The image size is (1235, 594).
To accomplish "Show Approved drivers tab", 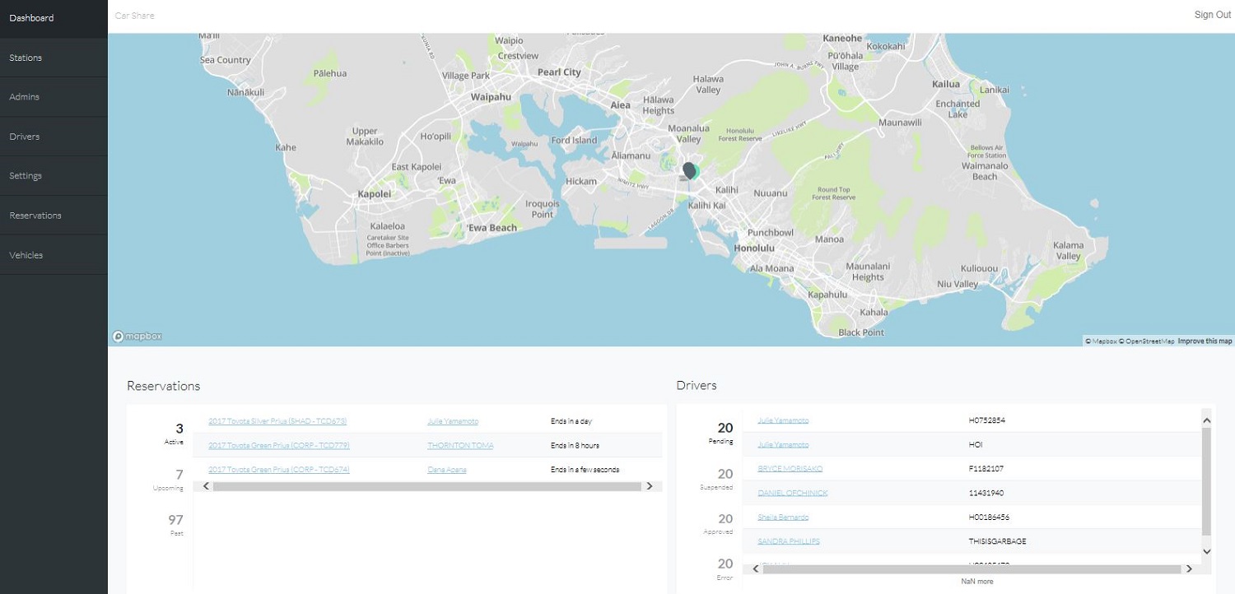I will coord(725,523).
